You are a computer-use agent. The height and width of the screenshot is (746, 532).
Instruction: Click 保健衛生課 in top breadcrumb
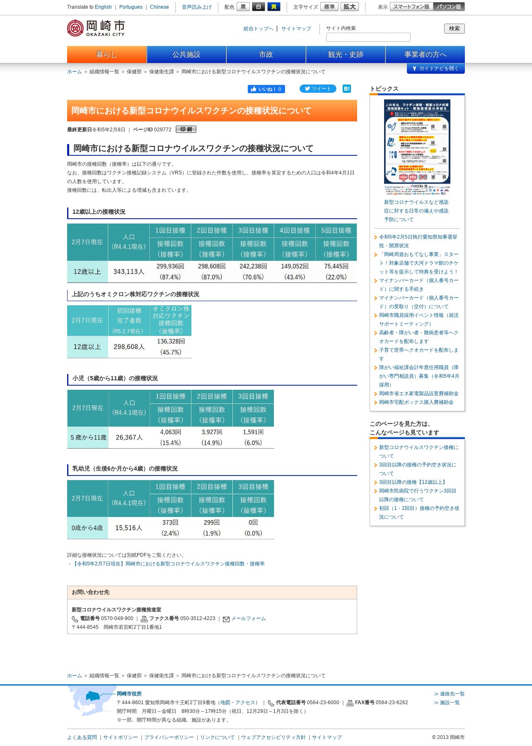(162, 72)
